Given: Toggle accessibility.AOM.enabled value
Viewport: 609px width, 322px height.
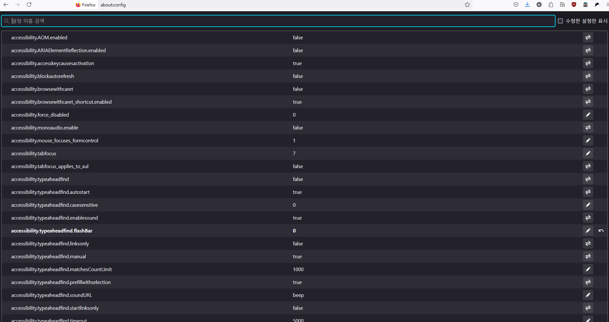Looking at the screenshot, I should point(588,37).
